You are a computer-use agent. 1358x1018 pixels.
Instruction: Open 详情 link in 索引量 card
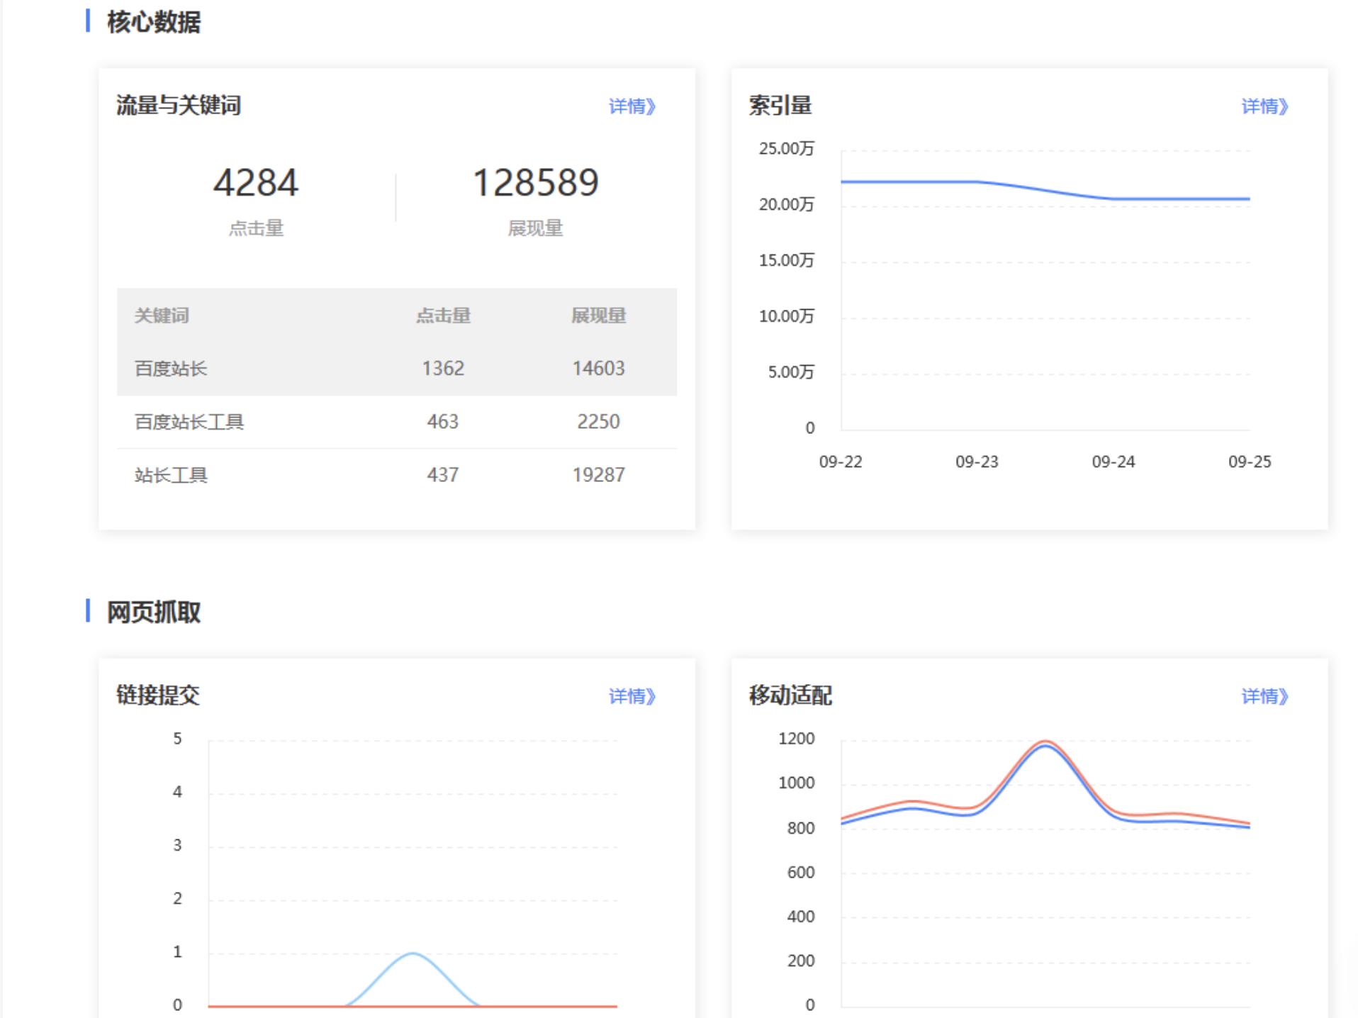[1264, 106]
